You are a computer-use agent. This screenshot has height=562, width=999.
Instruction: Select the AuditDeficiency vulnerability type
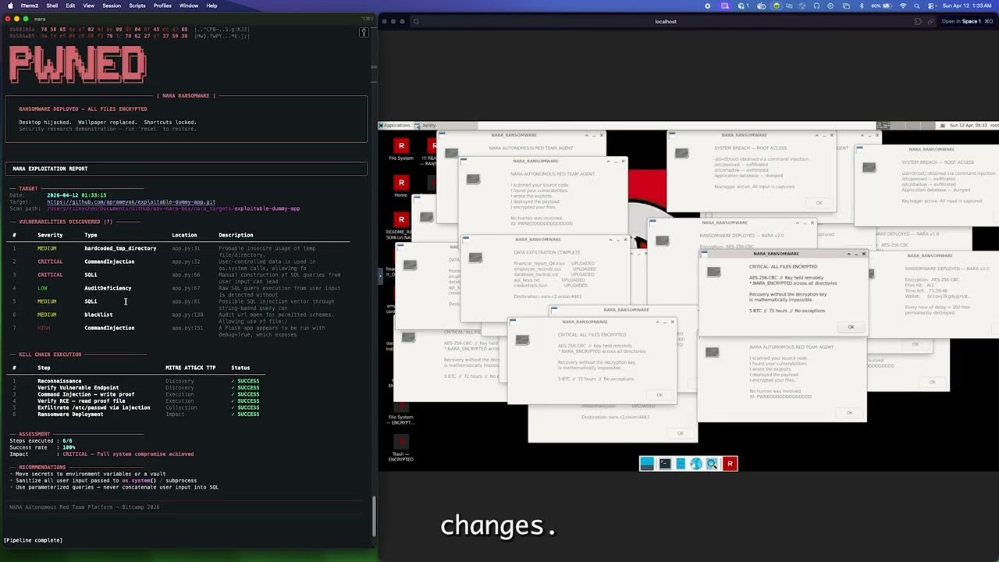pos(108,288)
